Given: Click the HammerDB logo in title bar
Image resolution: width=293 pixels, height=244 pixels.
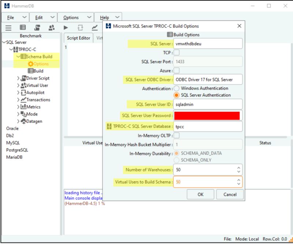Looking at the screenshot, I should click(7, 6).
